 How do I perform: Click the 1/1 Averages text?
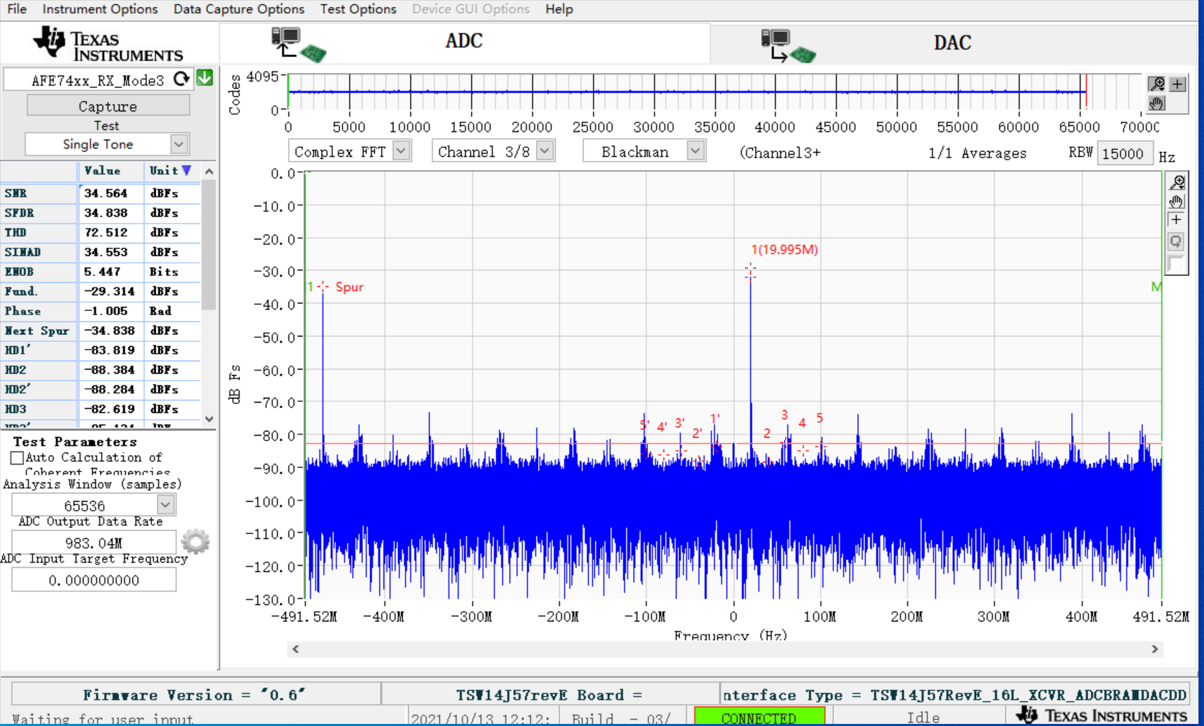click(x=977, y=153)
